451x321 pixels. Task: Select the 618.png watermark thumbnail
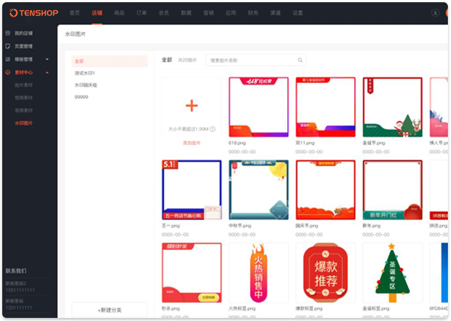(259, 107)
